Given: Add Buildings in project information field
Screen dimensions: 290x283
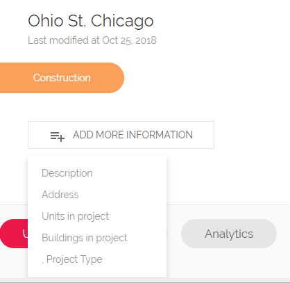Looking at the screenshot, I should tap(85, 238).
